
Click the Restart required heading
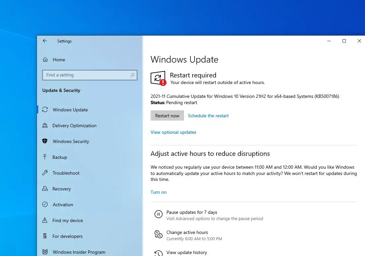tap(193, 75)
